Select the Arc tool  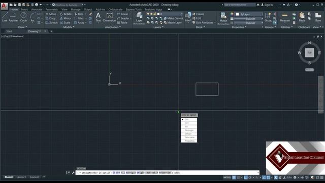32,17
